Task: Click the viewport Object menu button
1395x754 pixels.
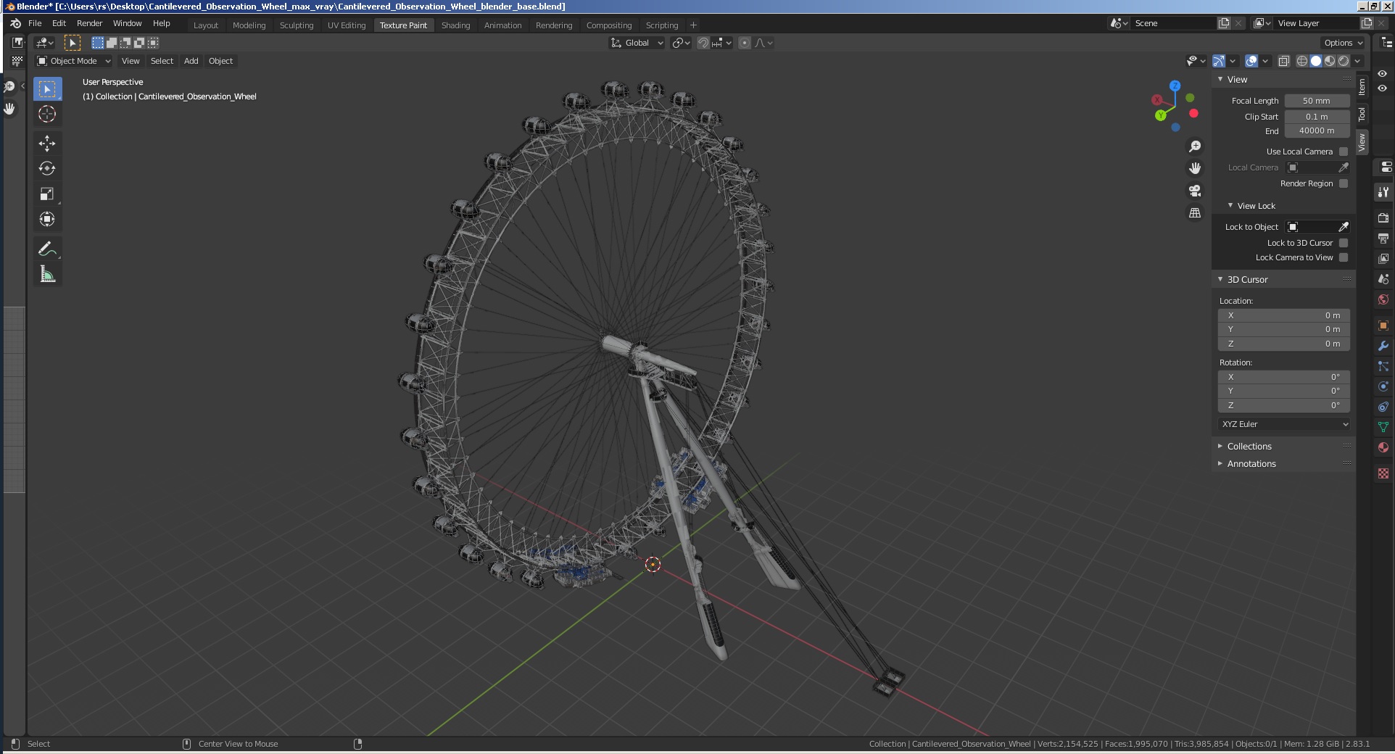Action: (220, 61)
